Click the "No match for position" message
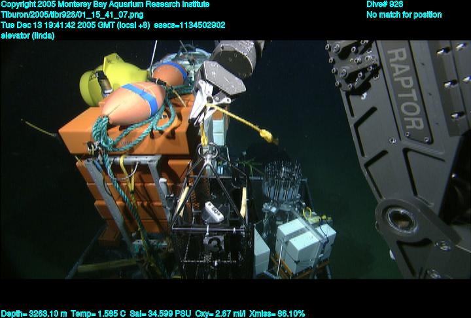Screen dimensions: 471x318 (404, 14)
